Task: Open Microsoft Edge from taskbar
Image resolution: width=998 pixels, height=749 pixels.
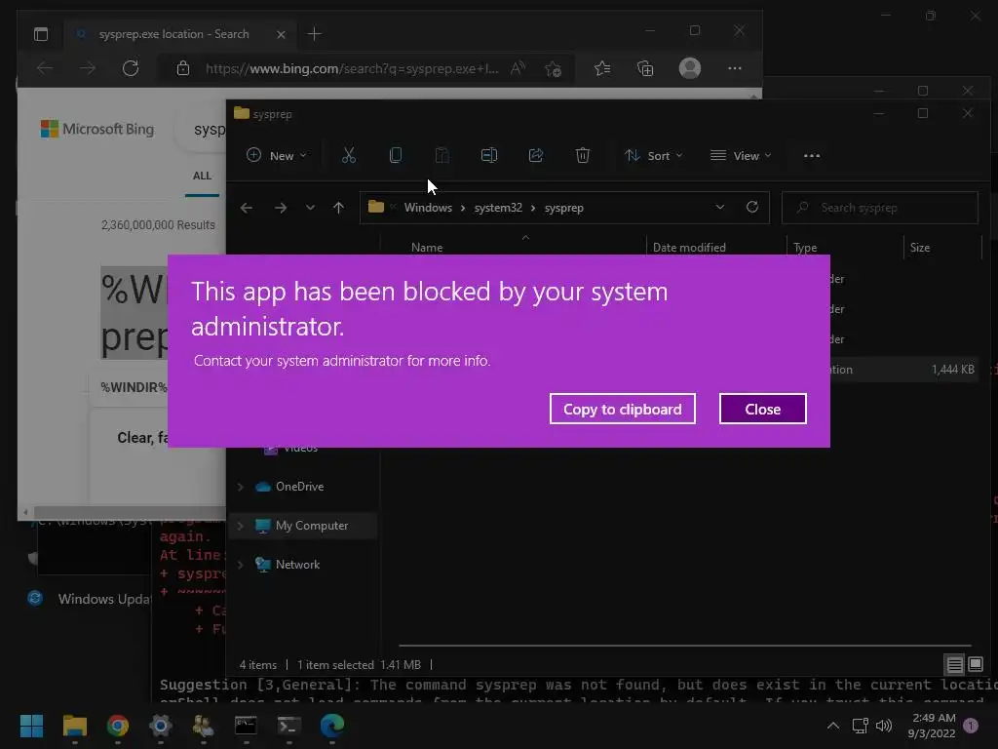Action: [331, 726]
